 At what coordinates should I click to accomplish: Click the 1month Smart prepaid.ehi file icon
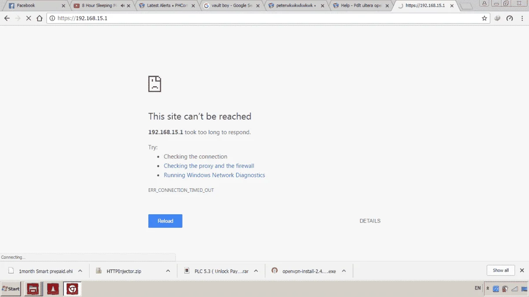pos(11,271)
